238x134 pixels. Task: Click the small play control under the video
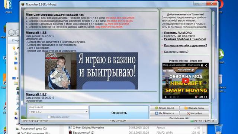click(x=166, y=97)
